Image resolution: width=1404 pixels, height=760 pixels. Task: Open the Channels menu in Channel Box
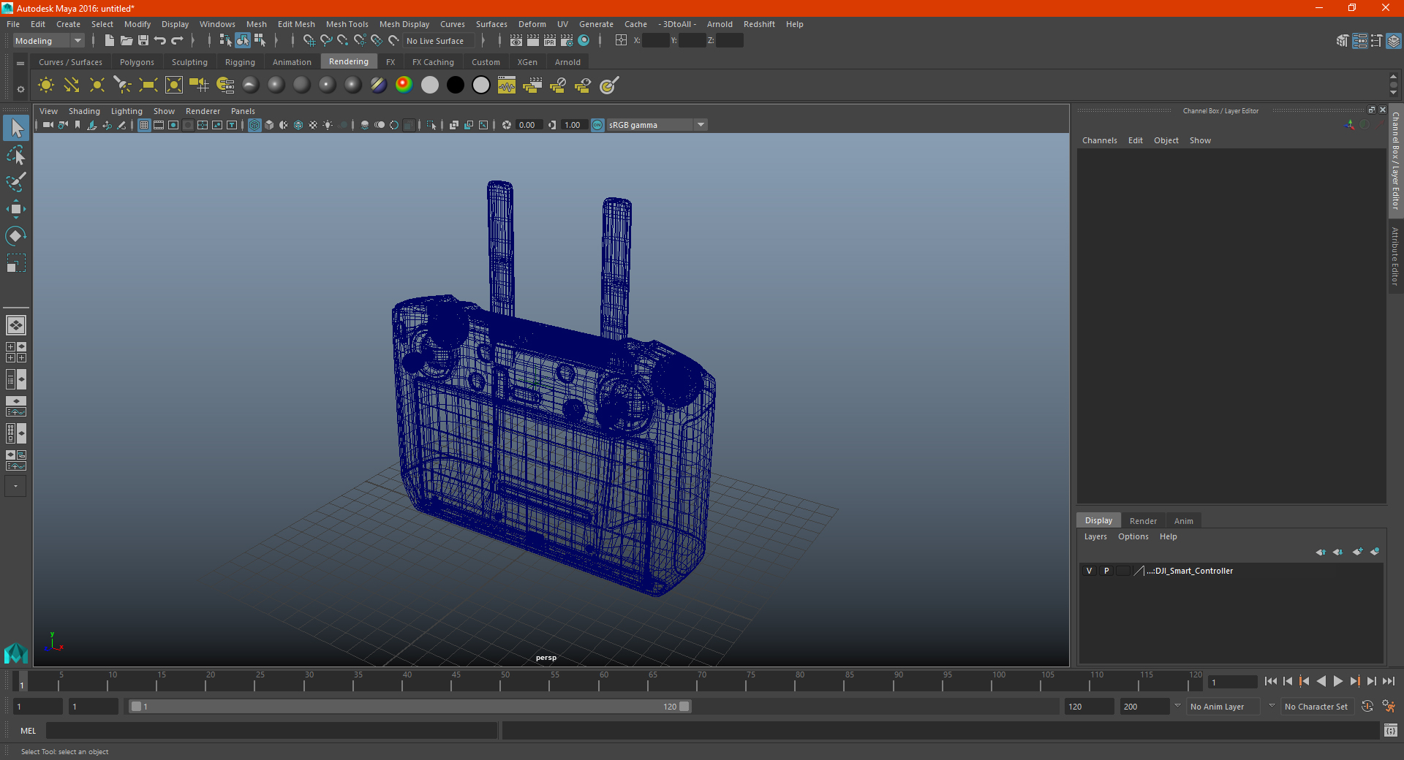(x=1100, y=140)
